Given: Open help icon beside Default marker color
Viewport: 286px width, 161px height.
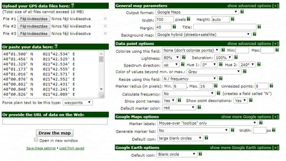Looking at the screenshot, I should tap(199, 107).
